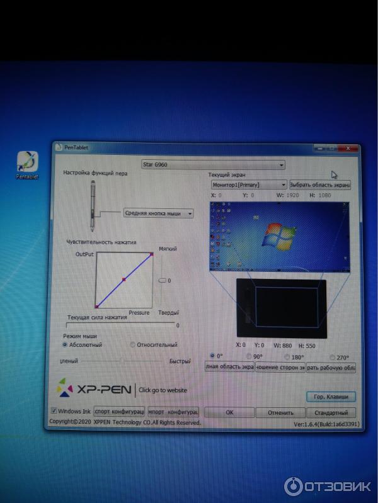This screenshot has height=503, width=378.
Task: Click the import configuration button
Action: [173, 412]
